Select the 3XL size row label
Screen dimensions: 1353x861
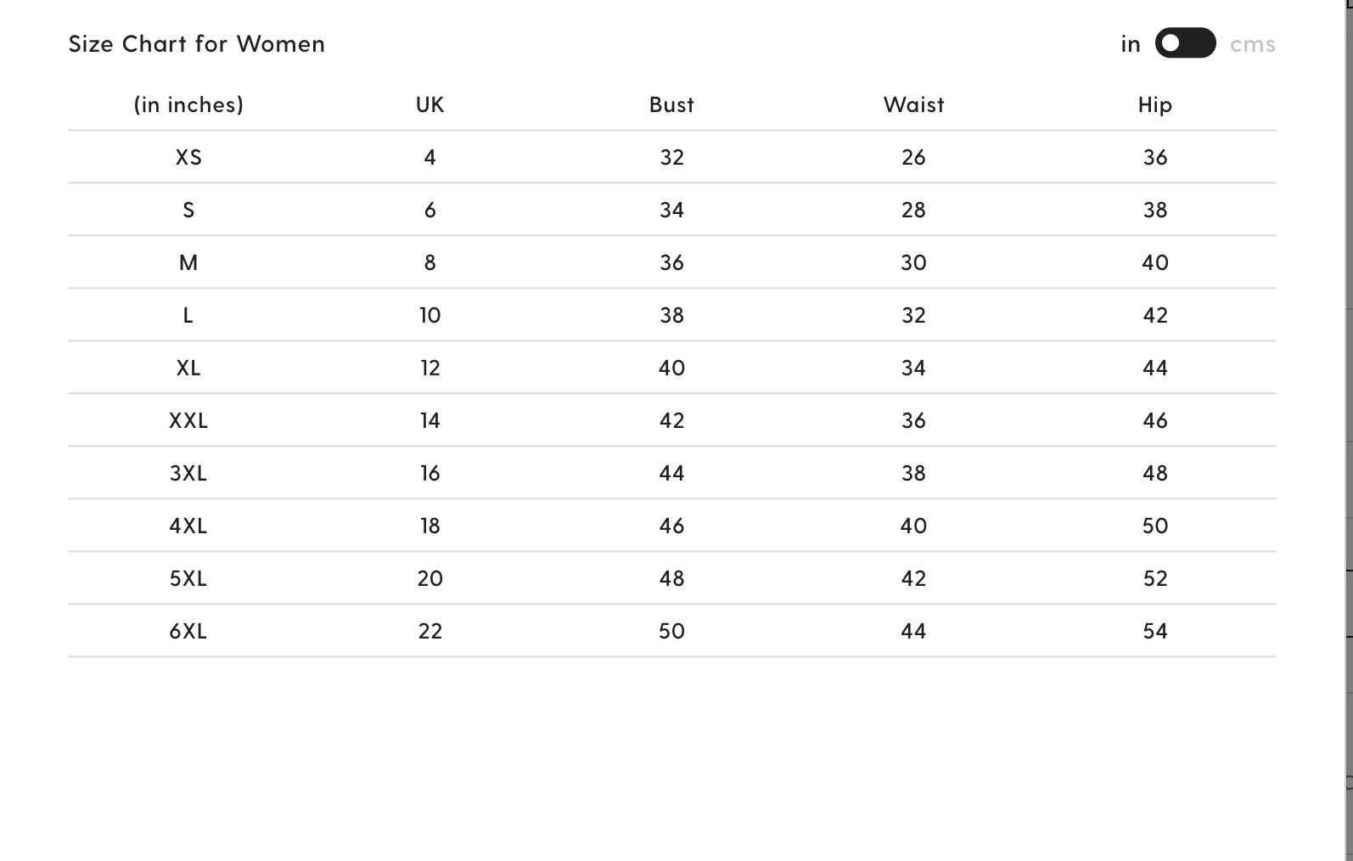(188, 473)
